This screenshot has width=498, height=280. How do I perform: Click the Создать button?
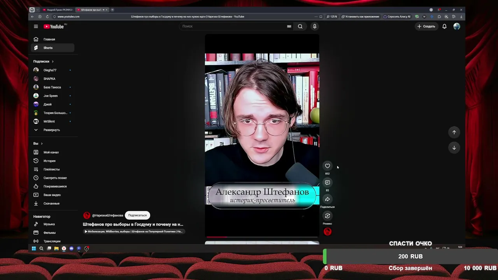[x=426, y=26]
